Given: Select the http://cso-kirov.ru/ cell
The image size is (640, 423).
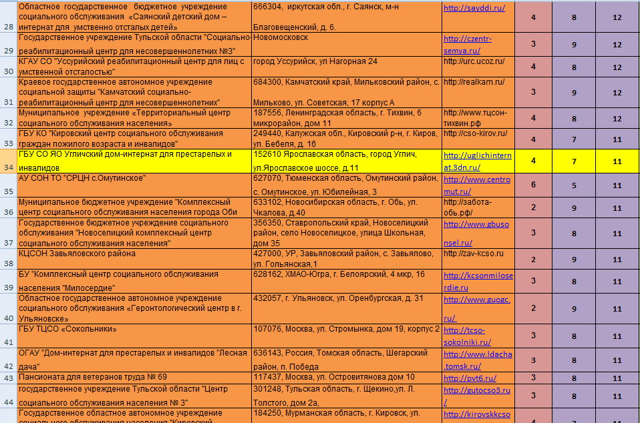Looking at the screenshot, I should (x=478, y=139).
